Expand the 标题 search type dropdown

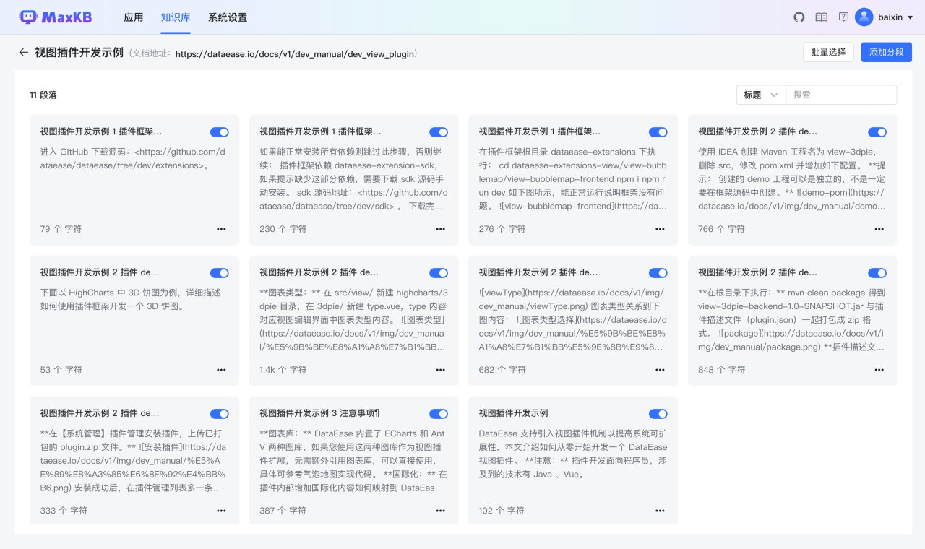point(761,95)
